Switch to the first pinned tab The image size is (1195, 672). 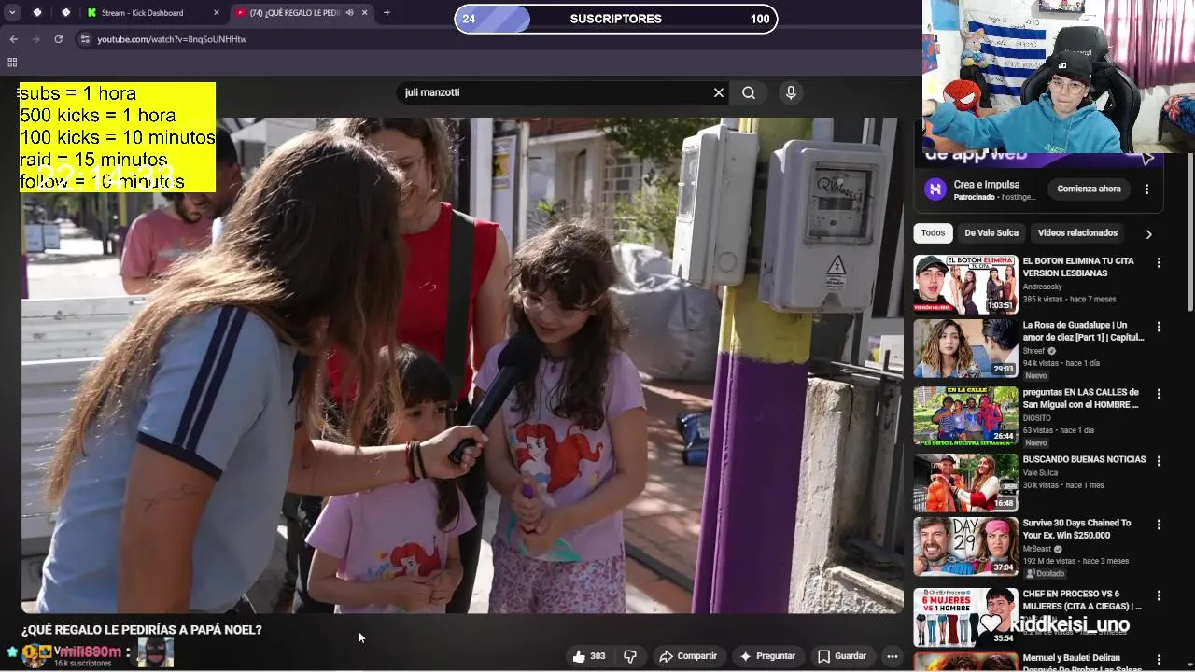tap(37, 12)
